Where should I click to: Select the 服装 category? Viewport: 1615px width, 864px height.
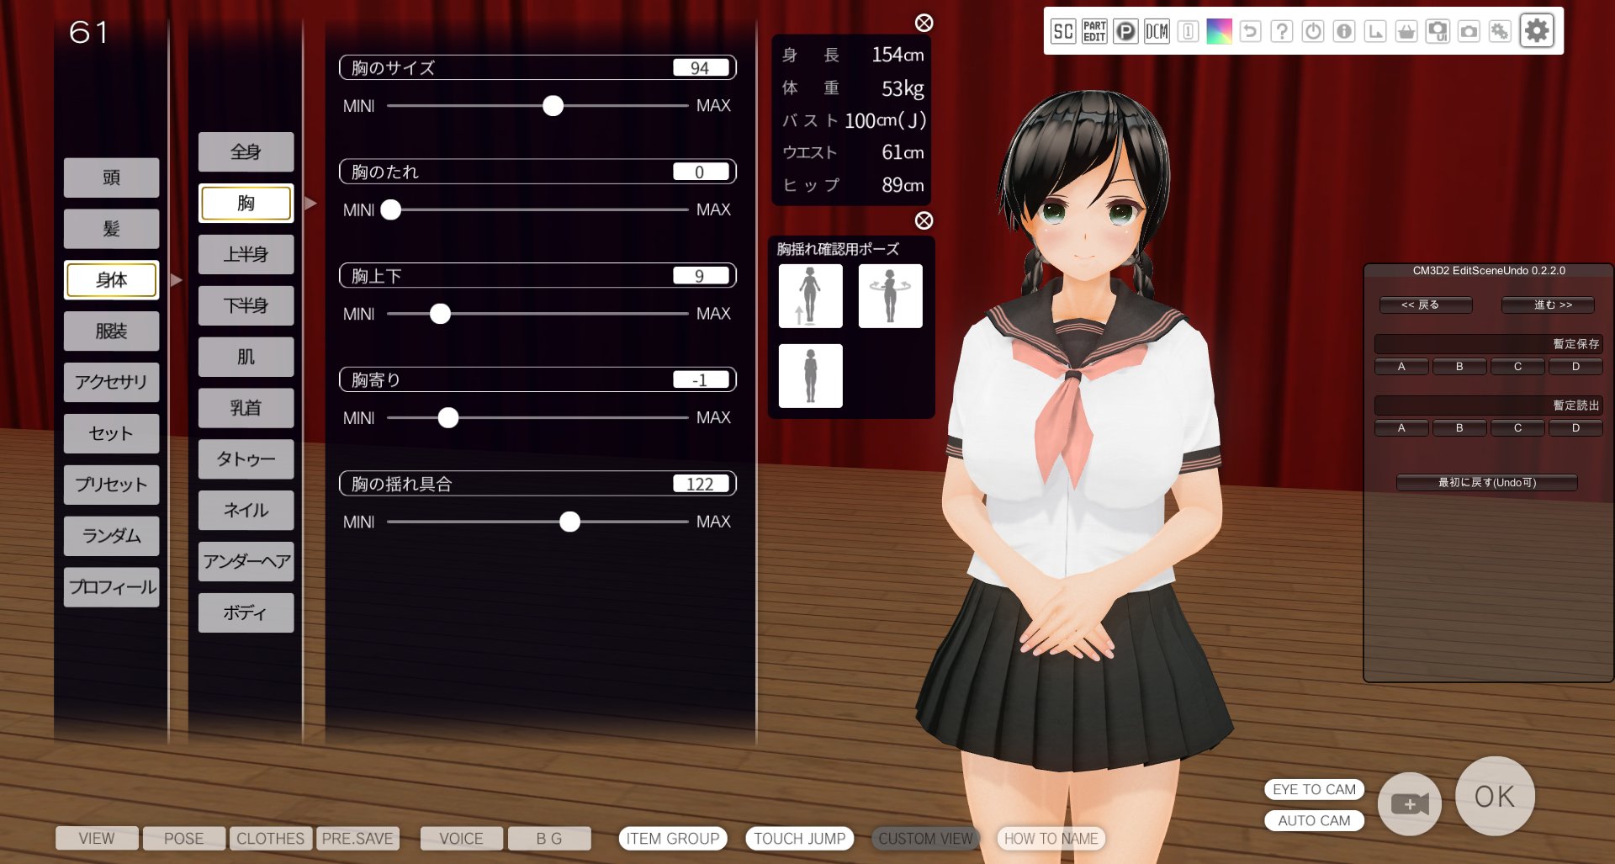111,331
